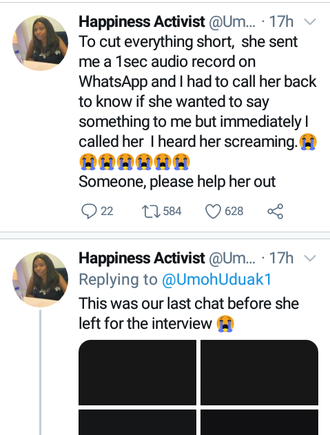View the top-left attached chat image
This screenshot has height=435, width=330.
click(x=137, y=372)
